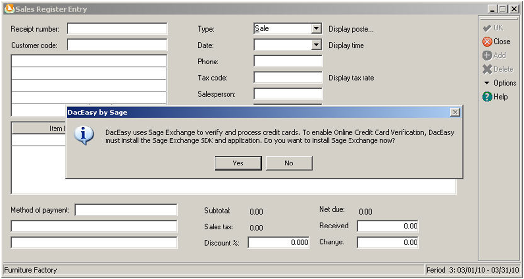Click the greyed OK checkmark icon
The width and height of the screenshot is (524, 279).
tap(487, 28)
